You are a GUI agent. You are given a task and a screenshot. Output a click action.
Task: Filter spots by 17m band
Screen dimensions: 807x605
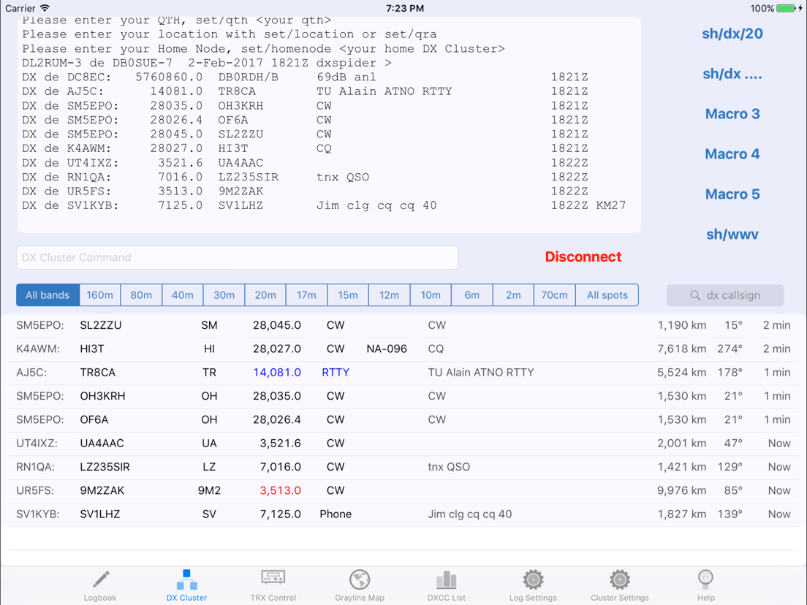[x=307, y=295]
